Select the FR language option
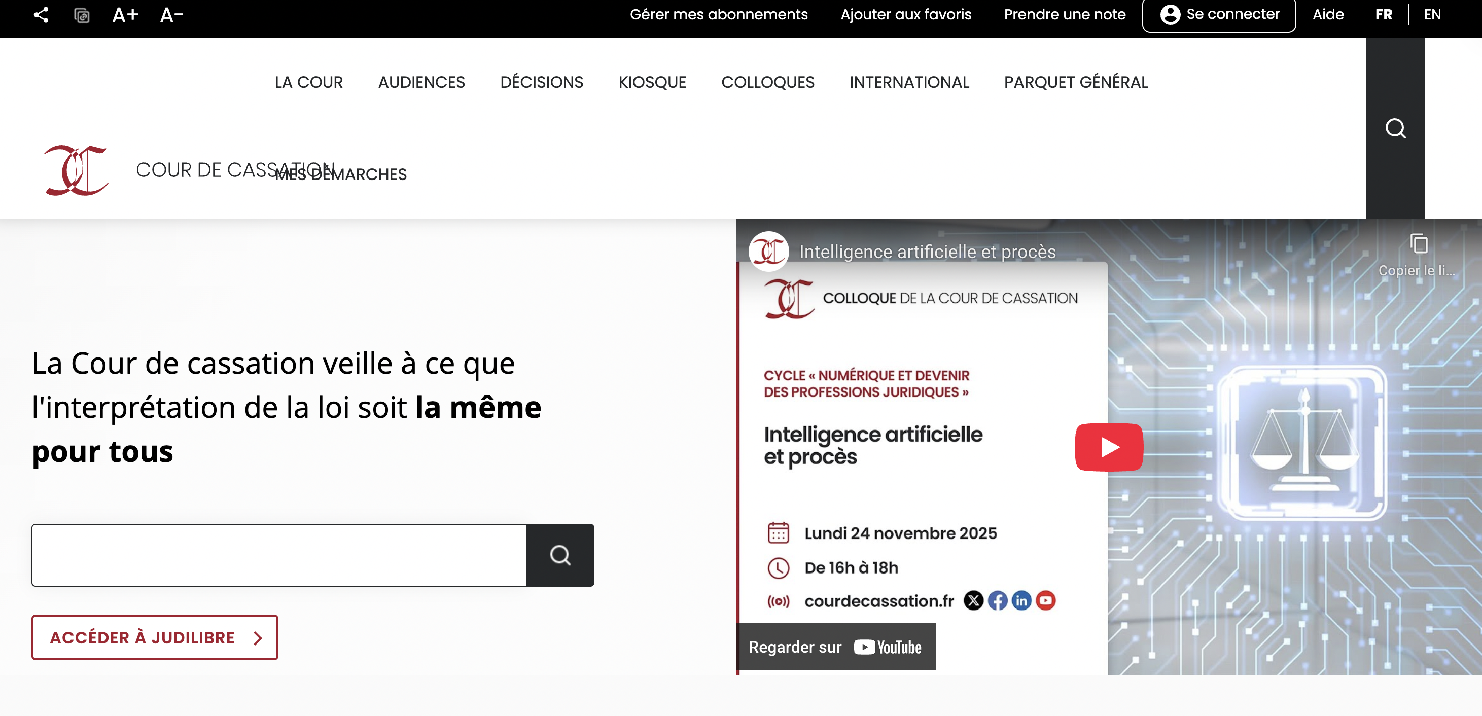This screenshot has width=1482, height=716. (1384, 14)
